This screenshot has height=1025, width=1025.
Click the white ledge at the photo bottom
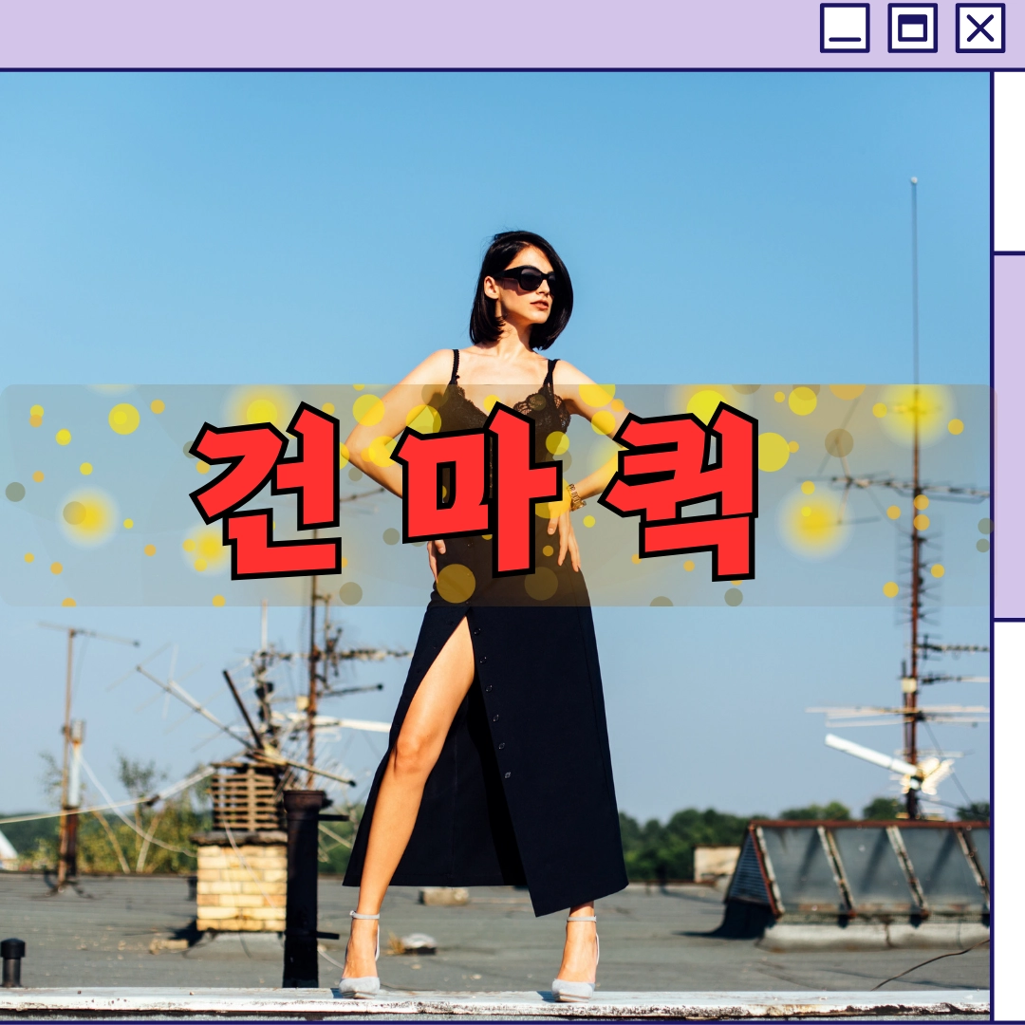pyautogui.click(x=494, y=1003)
